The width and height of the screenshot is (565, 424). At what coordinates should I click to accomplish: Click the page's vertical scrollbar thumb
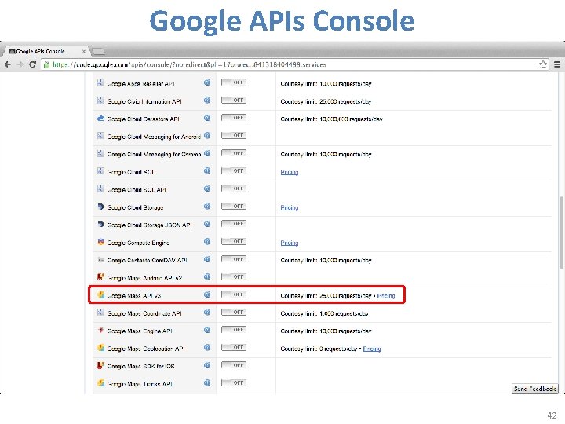561,232
